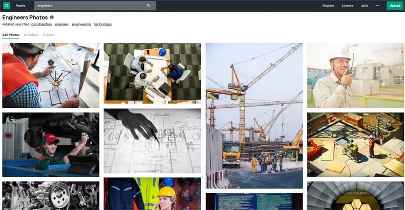Open overhead photo of meeting at table
Screen dimensions: 405x210
(x=152, y=73)
